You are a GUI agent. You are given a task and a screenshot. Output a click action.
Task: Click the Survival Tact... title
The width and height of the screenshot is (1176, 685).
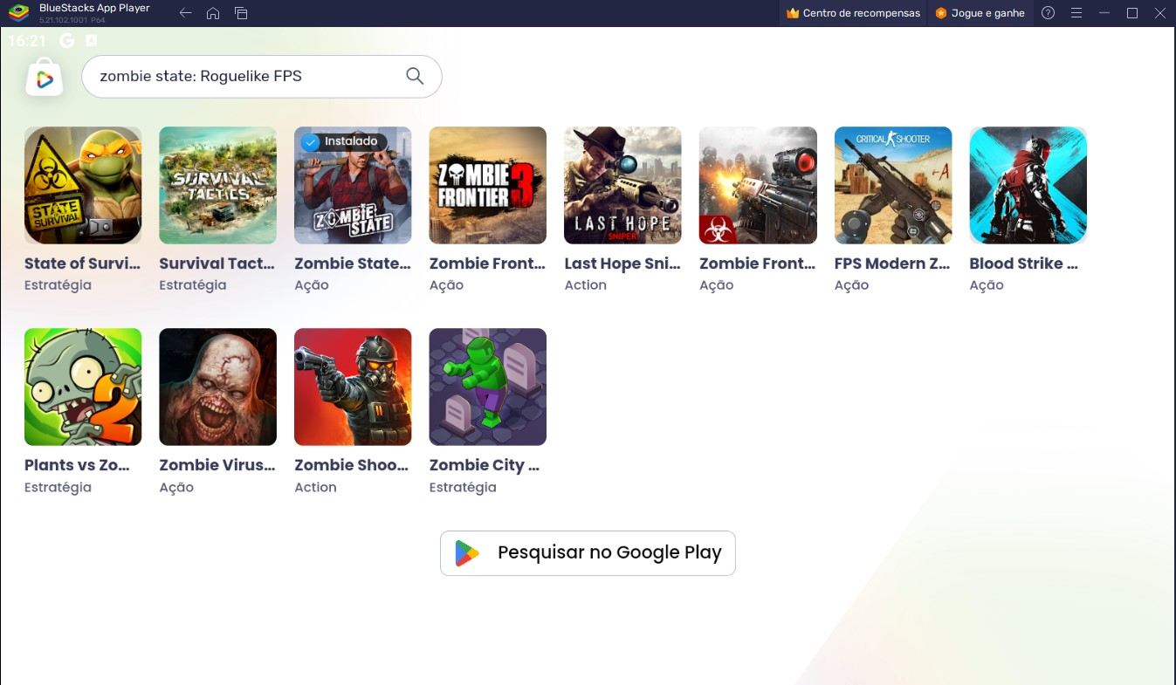(217, 264)
